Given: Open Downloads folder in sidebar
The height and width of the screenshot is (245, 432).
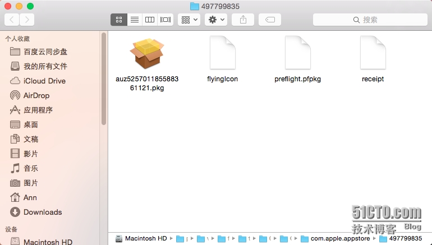Looking at the screenshot, I should click(x=42, y=212).
